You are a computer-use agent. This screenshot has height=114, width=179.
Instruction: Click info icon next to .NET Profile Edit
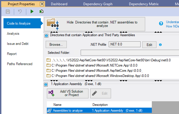pyautogui.click(x=160, y=45)
